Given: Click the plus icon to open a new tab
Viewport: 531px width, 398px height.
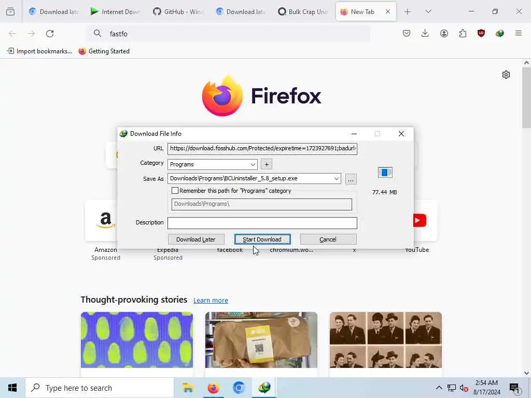Looking at the screenshot, I should pyautogui.click(x=408, y=12).
